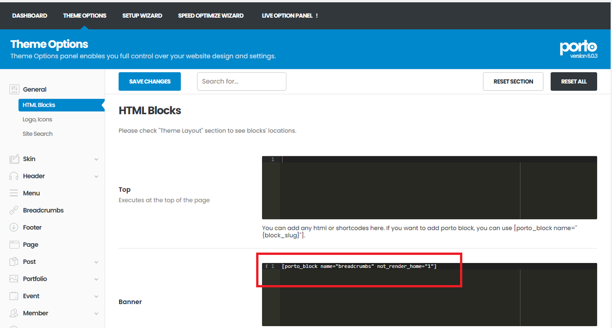Click the Event calendar icon
The image size is (612, 328).
coord(14,296)
